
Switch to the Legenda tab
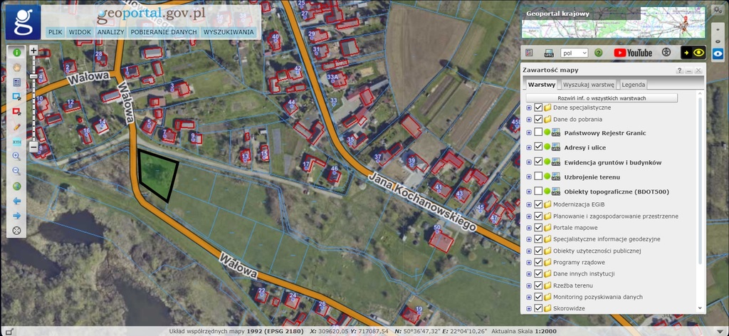(x=633, y=84)
